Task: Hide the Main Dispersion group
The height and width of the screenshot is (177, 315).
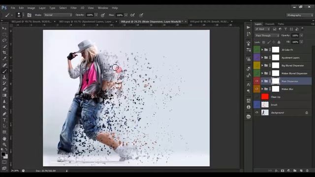Action: coord(257,81)
